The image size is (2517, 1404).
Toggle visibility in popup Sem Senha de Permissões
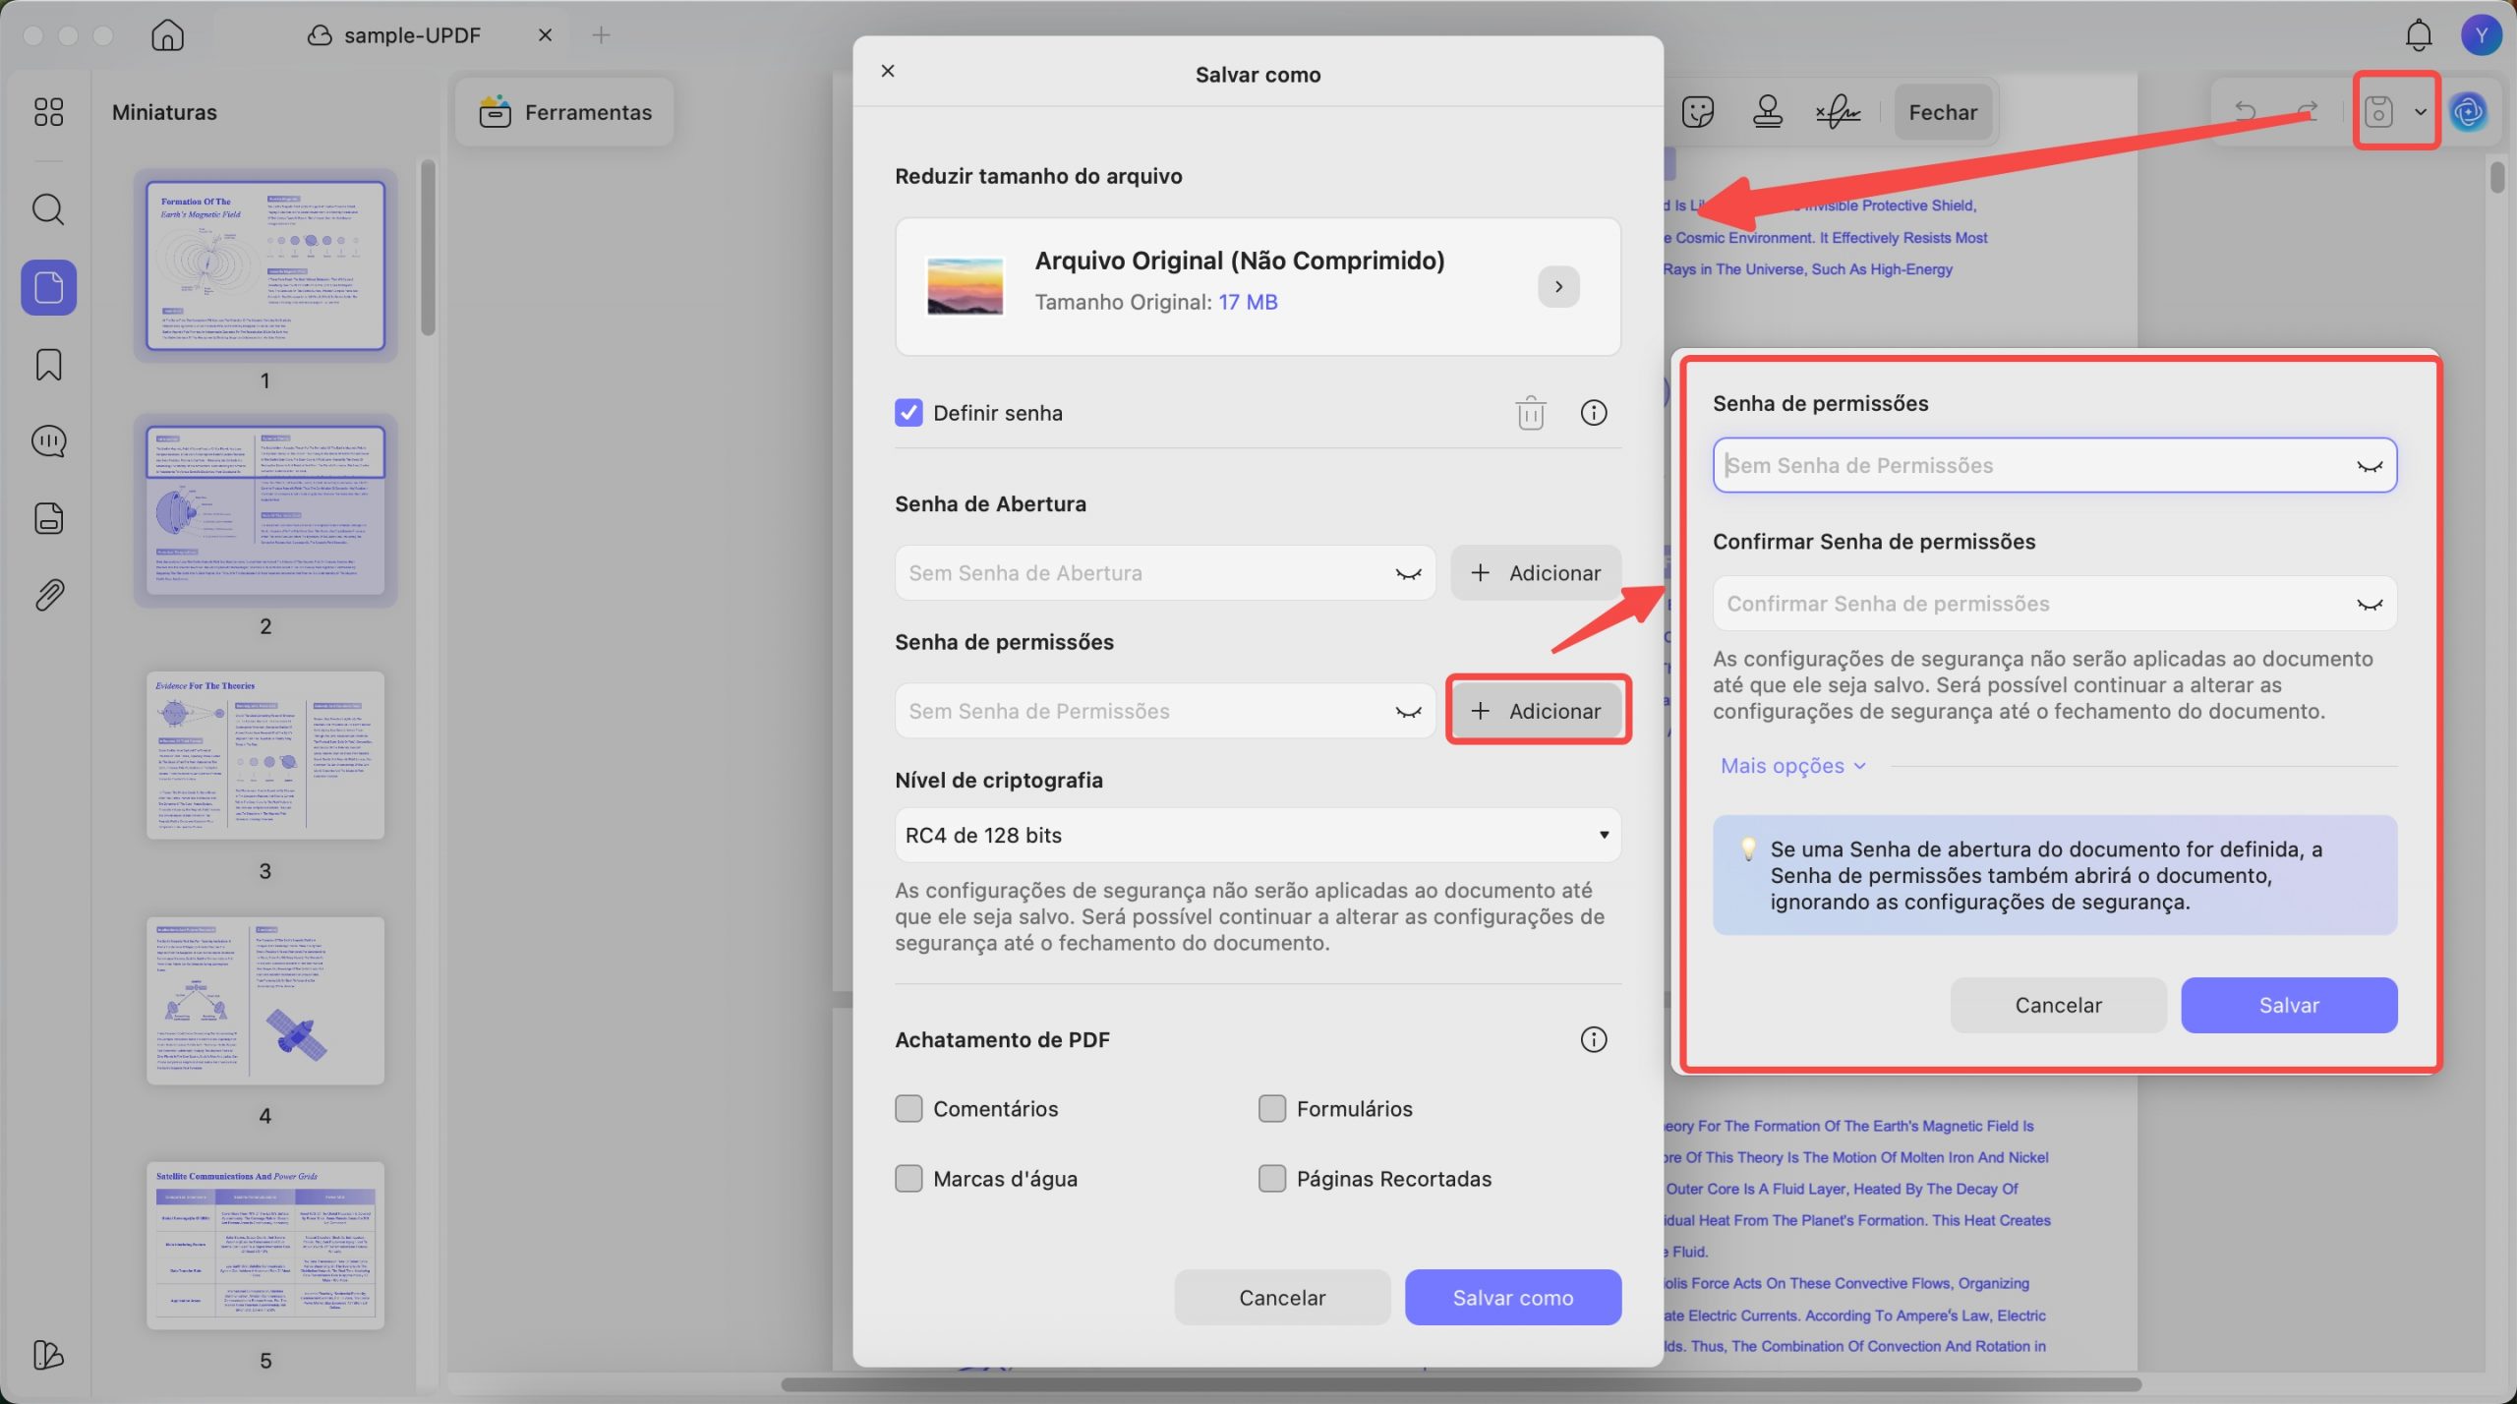pyautogui.click(x=2370, y=466)
